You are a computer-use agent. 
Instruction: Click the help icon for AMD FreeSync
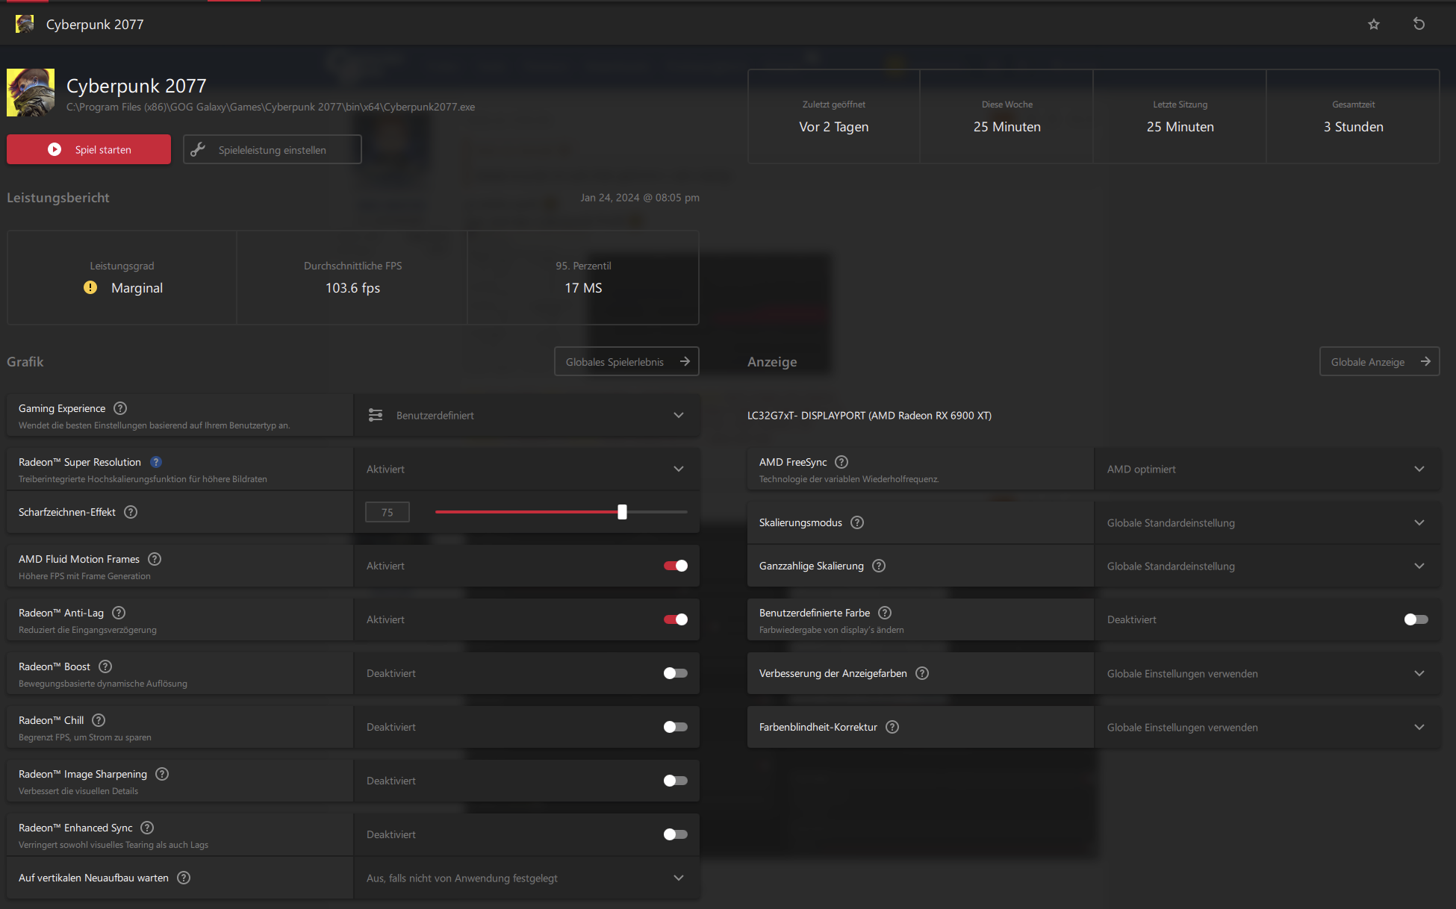point(841,462)
